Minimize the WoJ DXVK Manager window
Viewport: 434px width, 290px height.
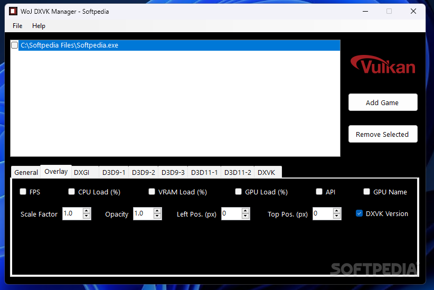[365, 11]
